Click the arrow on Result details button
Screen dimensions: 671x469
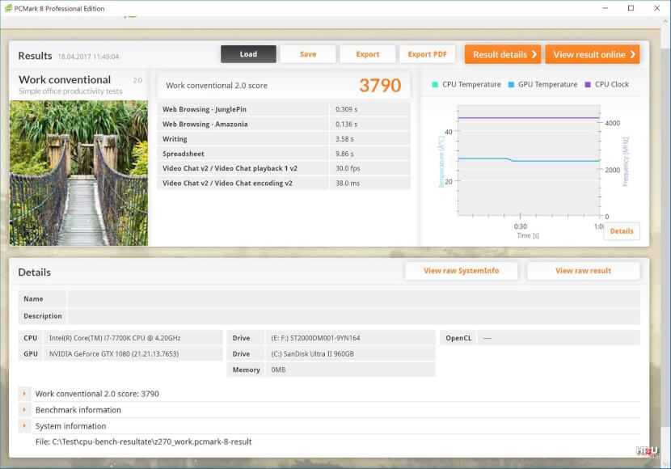point(534,54)
